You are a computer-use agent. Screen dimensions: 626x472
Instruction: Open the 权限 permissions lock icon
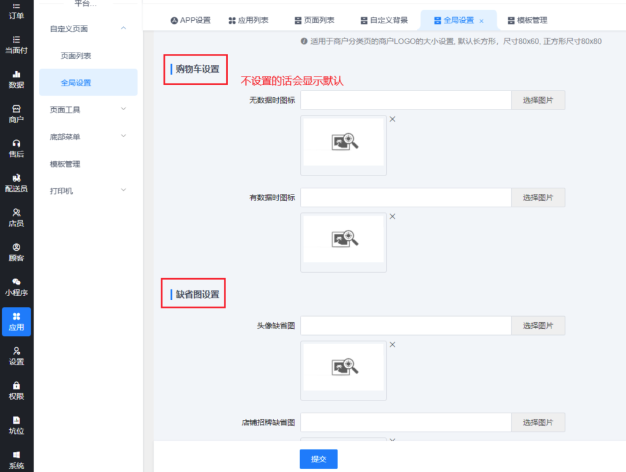(x=17, y=391)
